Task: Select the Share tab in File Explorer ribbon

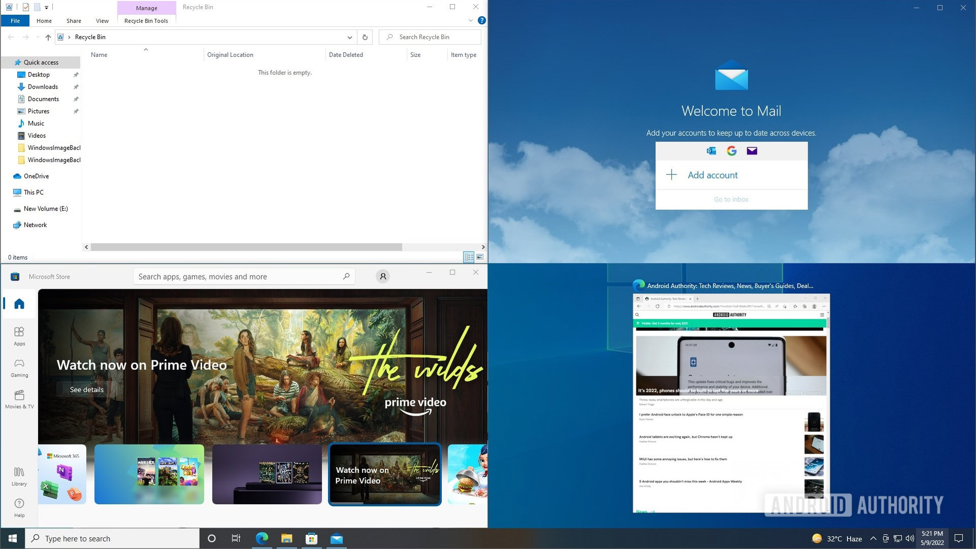Action: coord(73,21)
